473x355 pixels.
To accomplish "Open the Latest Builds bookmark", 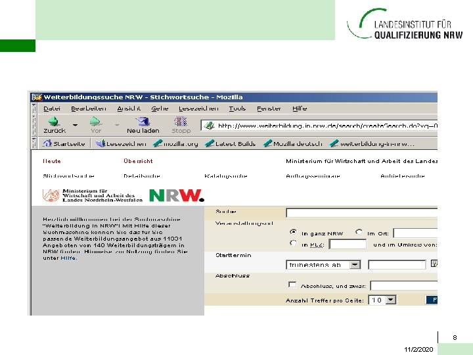I will (230, 144).
